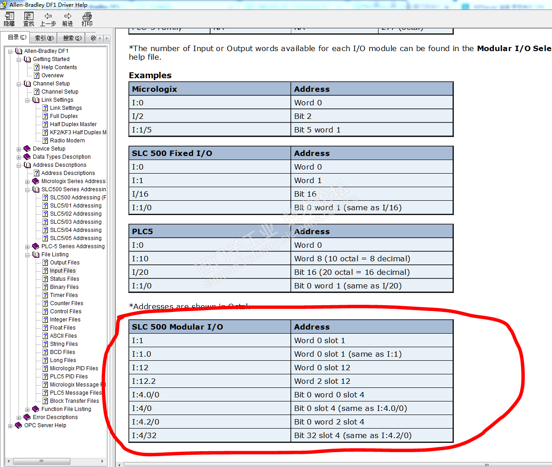Open the Output Files topic
Image resolution: width=552 pixels, height=467 pixels.
pyautogui.click(x=65, y=263)
